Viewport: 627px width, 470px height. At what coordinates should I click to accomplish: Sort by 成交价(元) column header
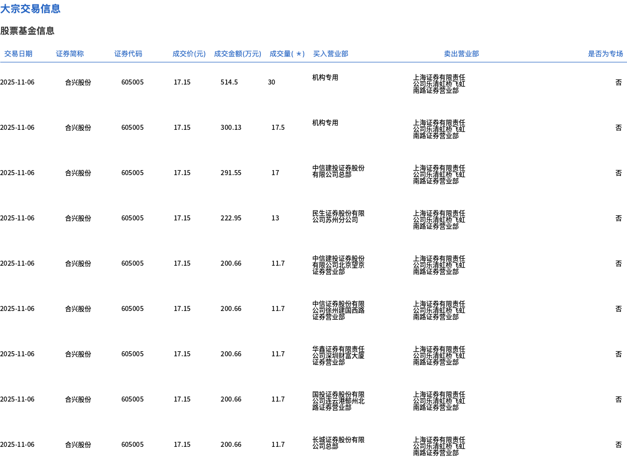[x=189, y=54]
